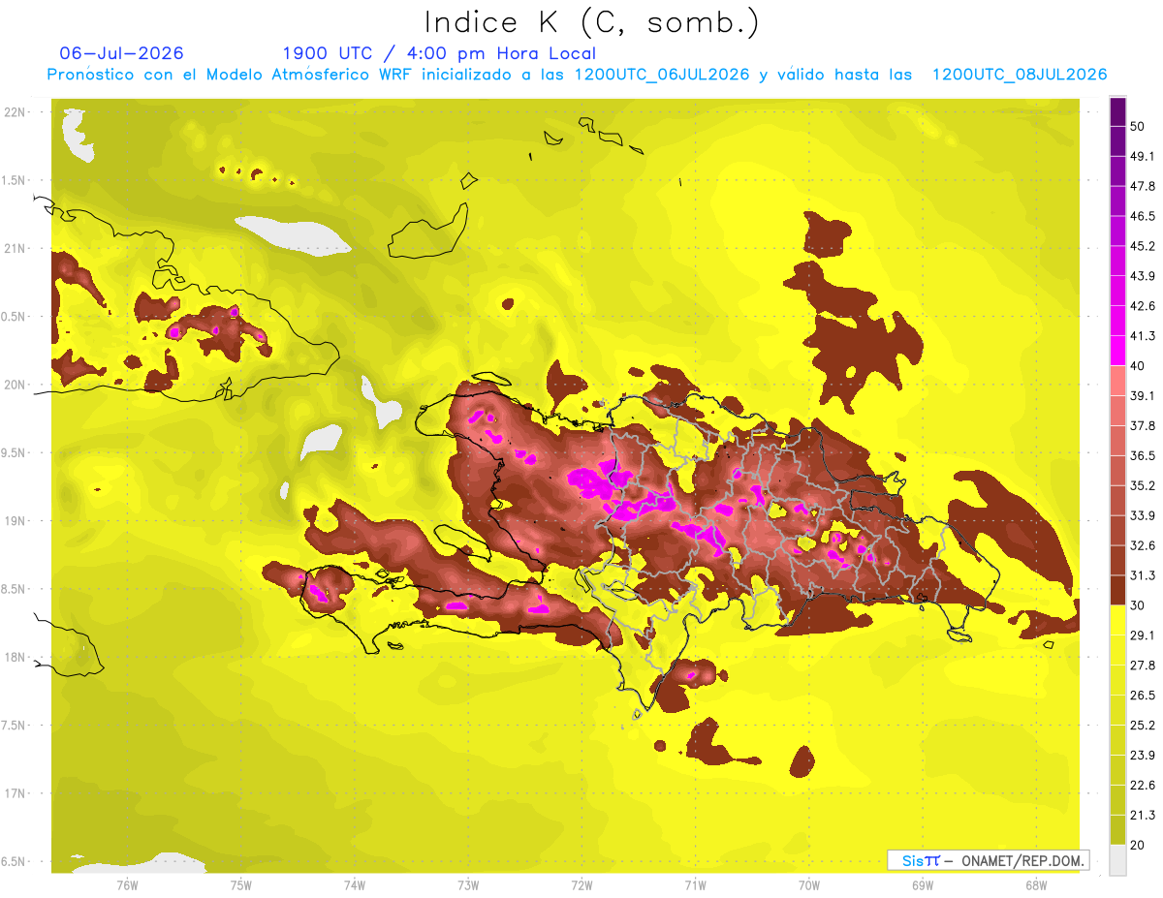Click the legend value "42.6"
The image size is (1163, 898).
point(1143,306)
